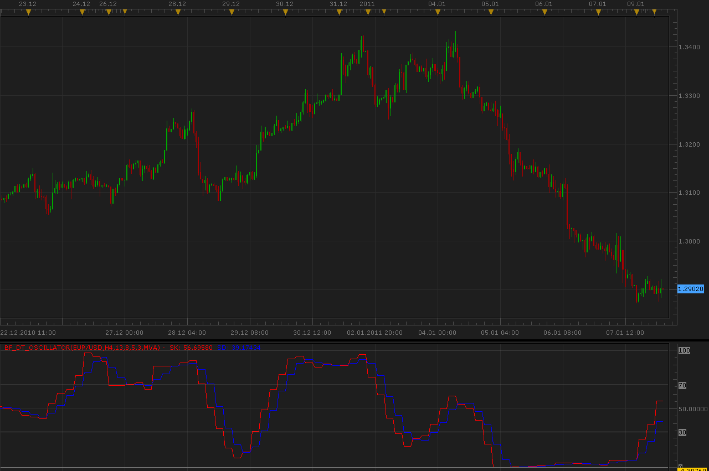Click the oscillator 100 level label
709x471 pixels.
(684, 351)
